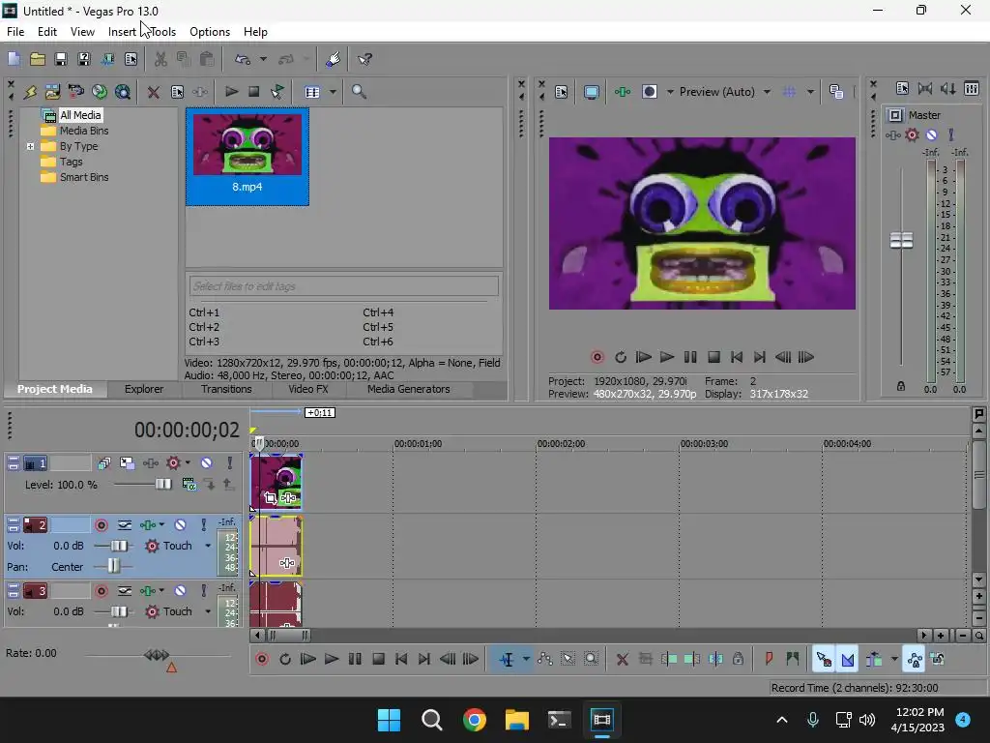
Task: Solo audio track 3
Action: pyautogui.click(x=203, y=591)
